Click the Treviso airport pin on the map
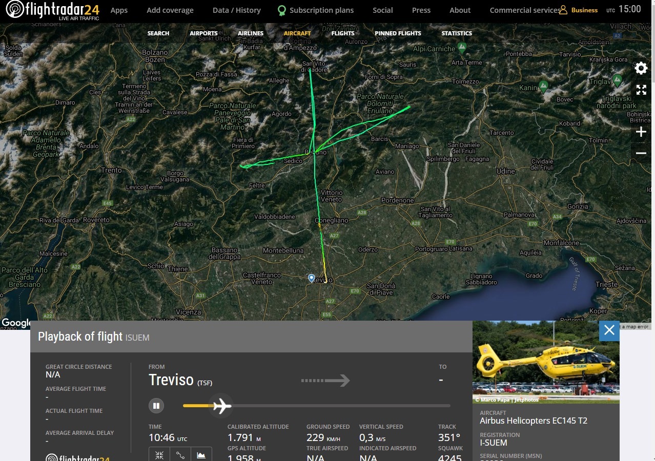This screenshot has width=655, height=461. click(311, 278)
